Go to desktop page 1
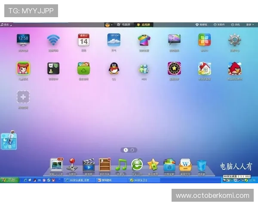 click(126, 150)
